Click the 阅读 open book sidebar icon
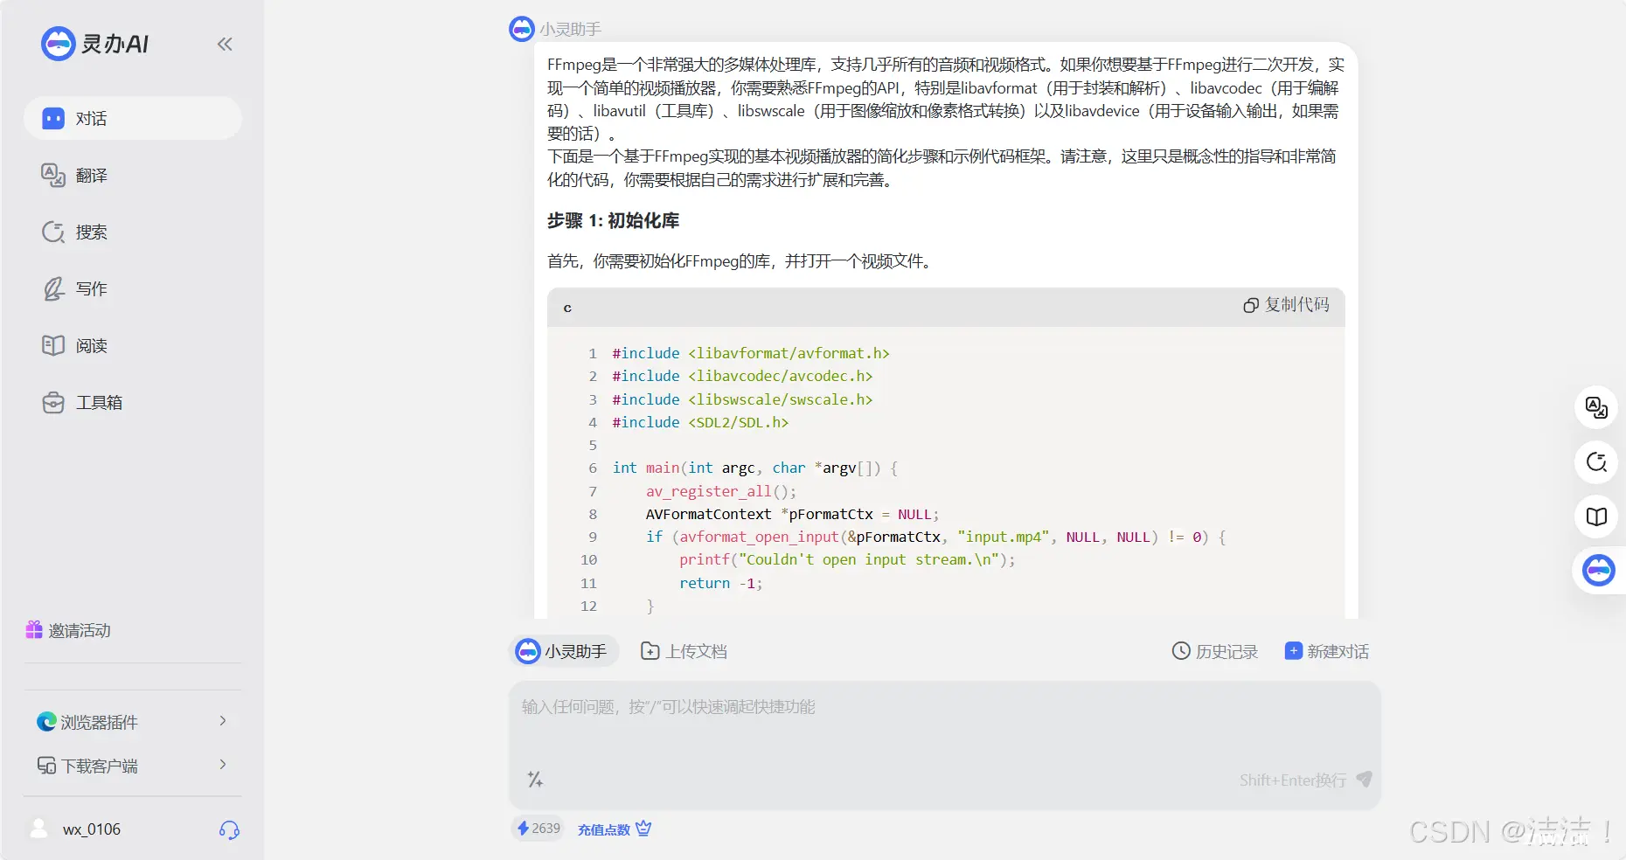The image size is (1626, 860). [x=53, y=345]
